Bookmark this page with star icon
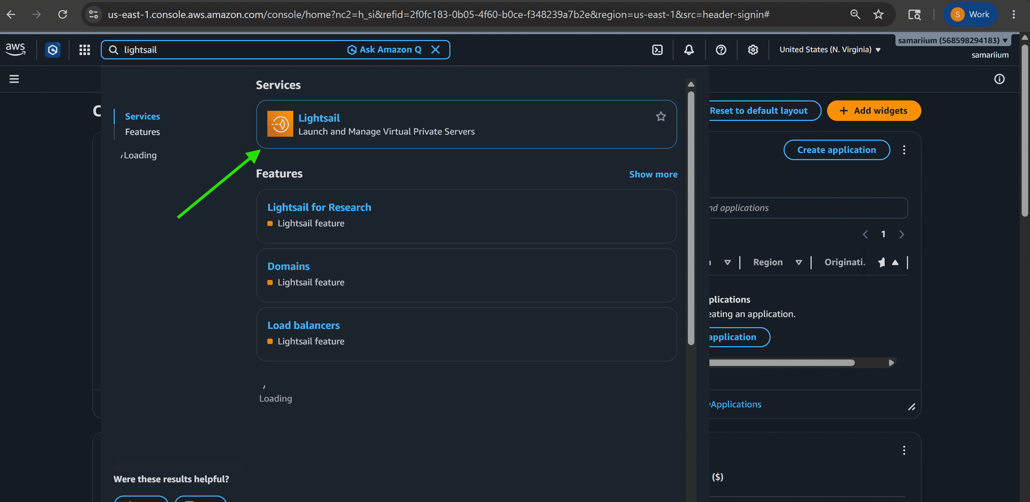Image resolution: width=1030 pixels, height=502 pixels. pyautogui.click(x=878, y=15)
